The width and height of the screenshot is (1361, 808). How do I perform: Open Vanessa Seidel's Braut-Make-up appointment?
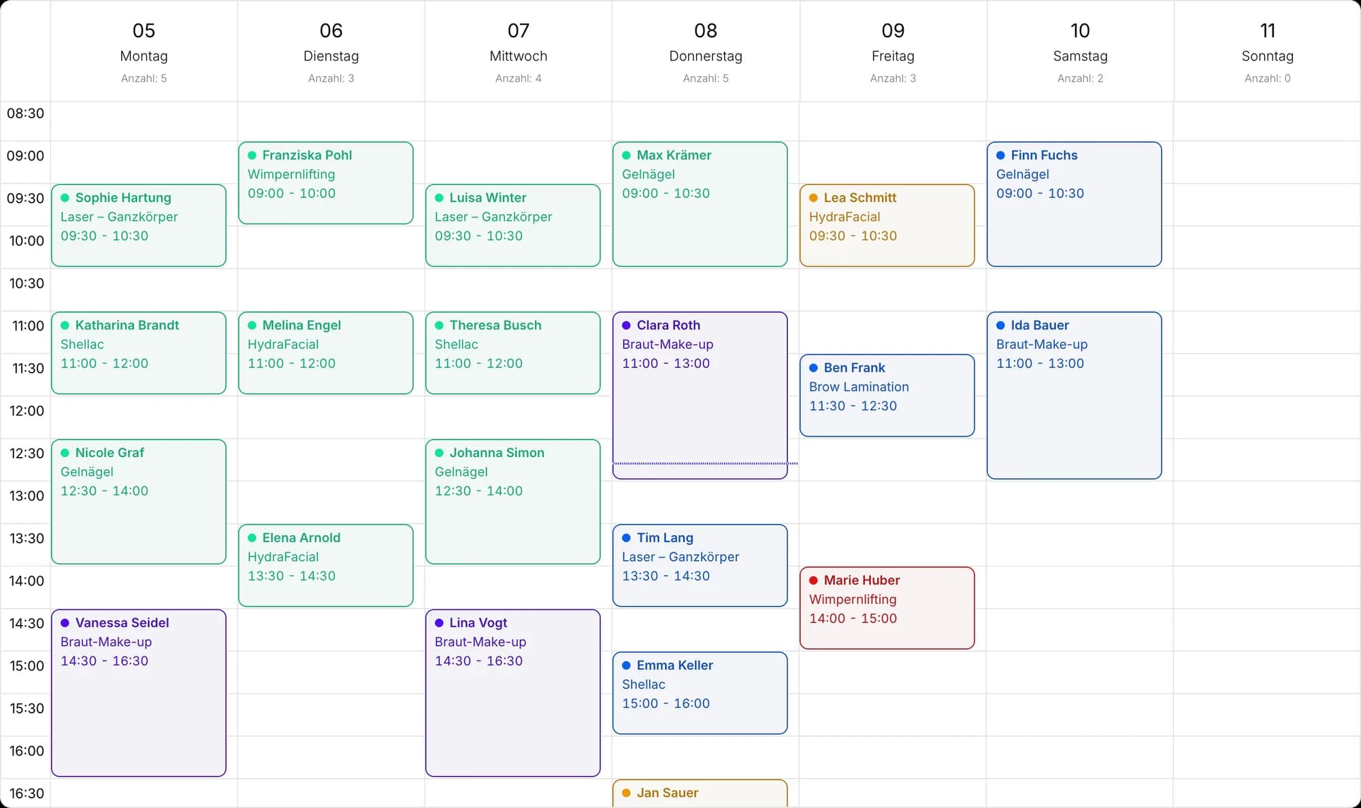[139, 692]
